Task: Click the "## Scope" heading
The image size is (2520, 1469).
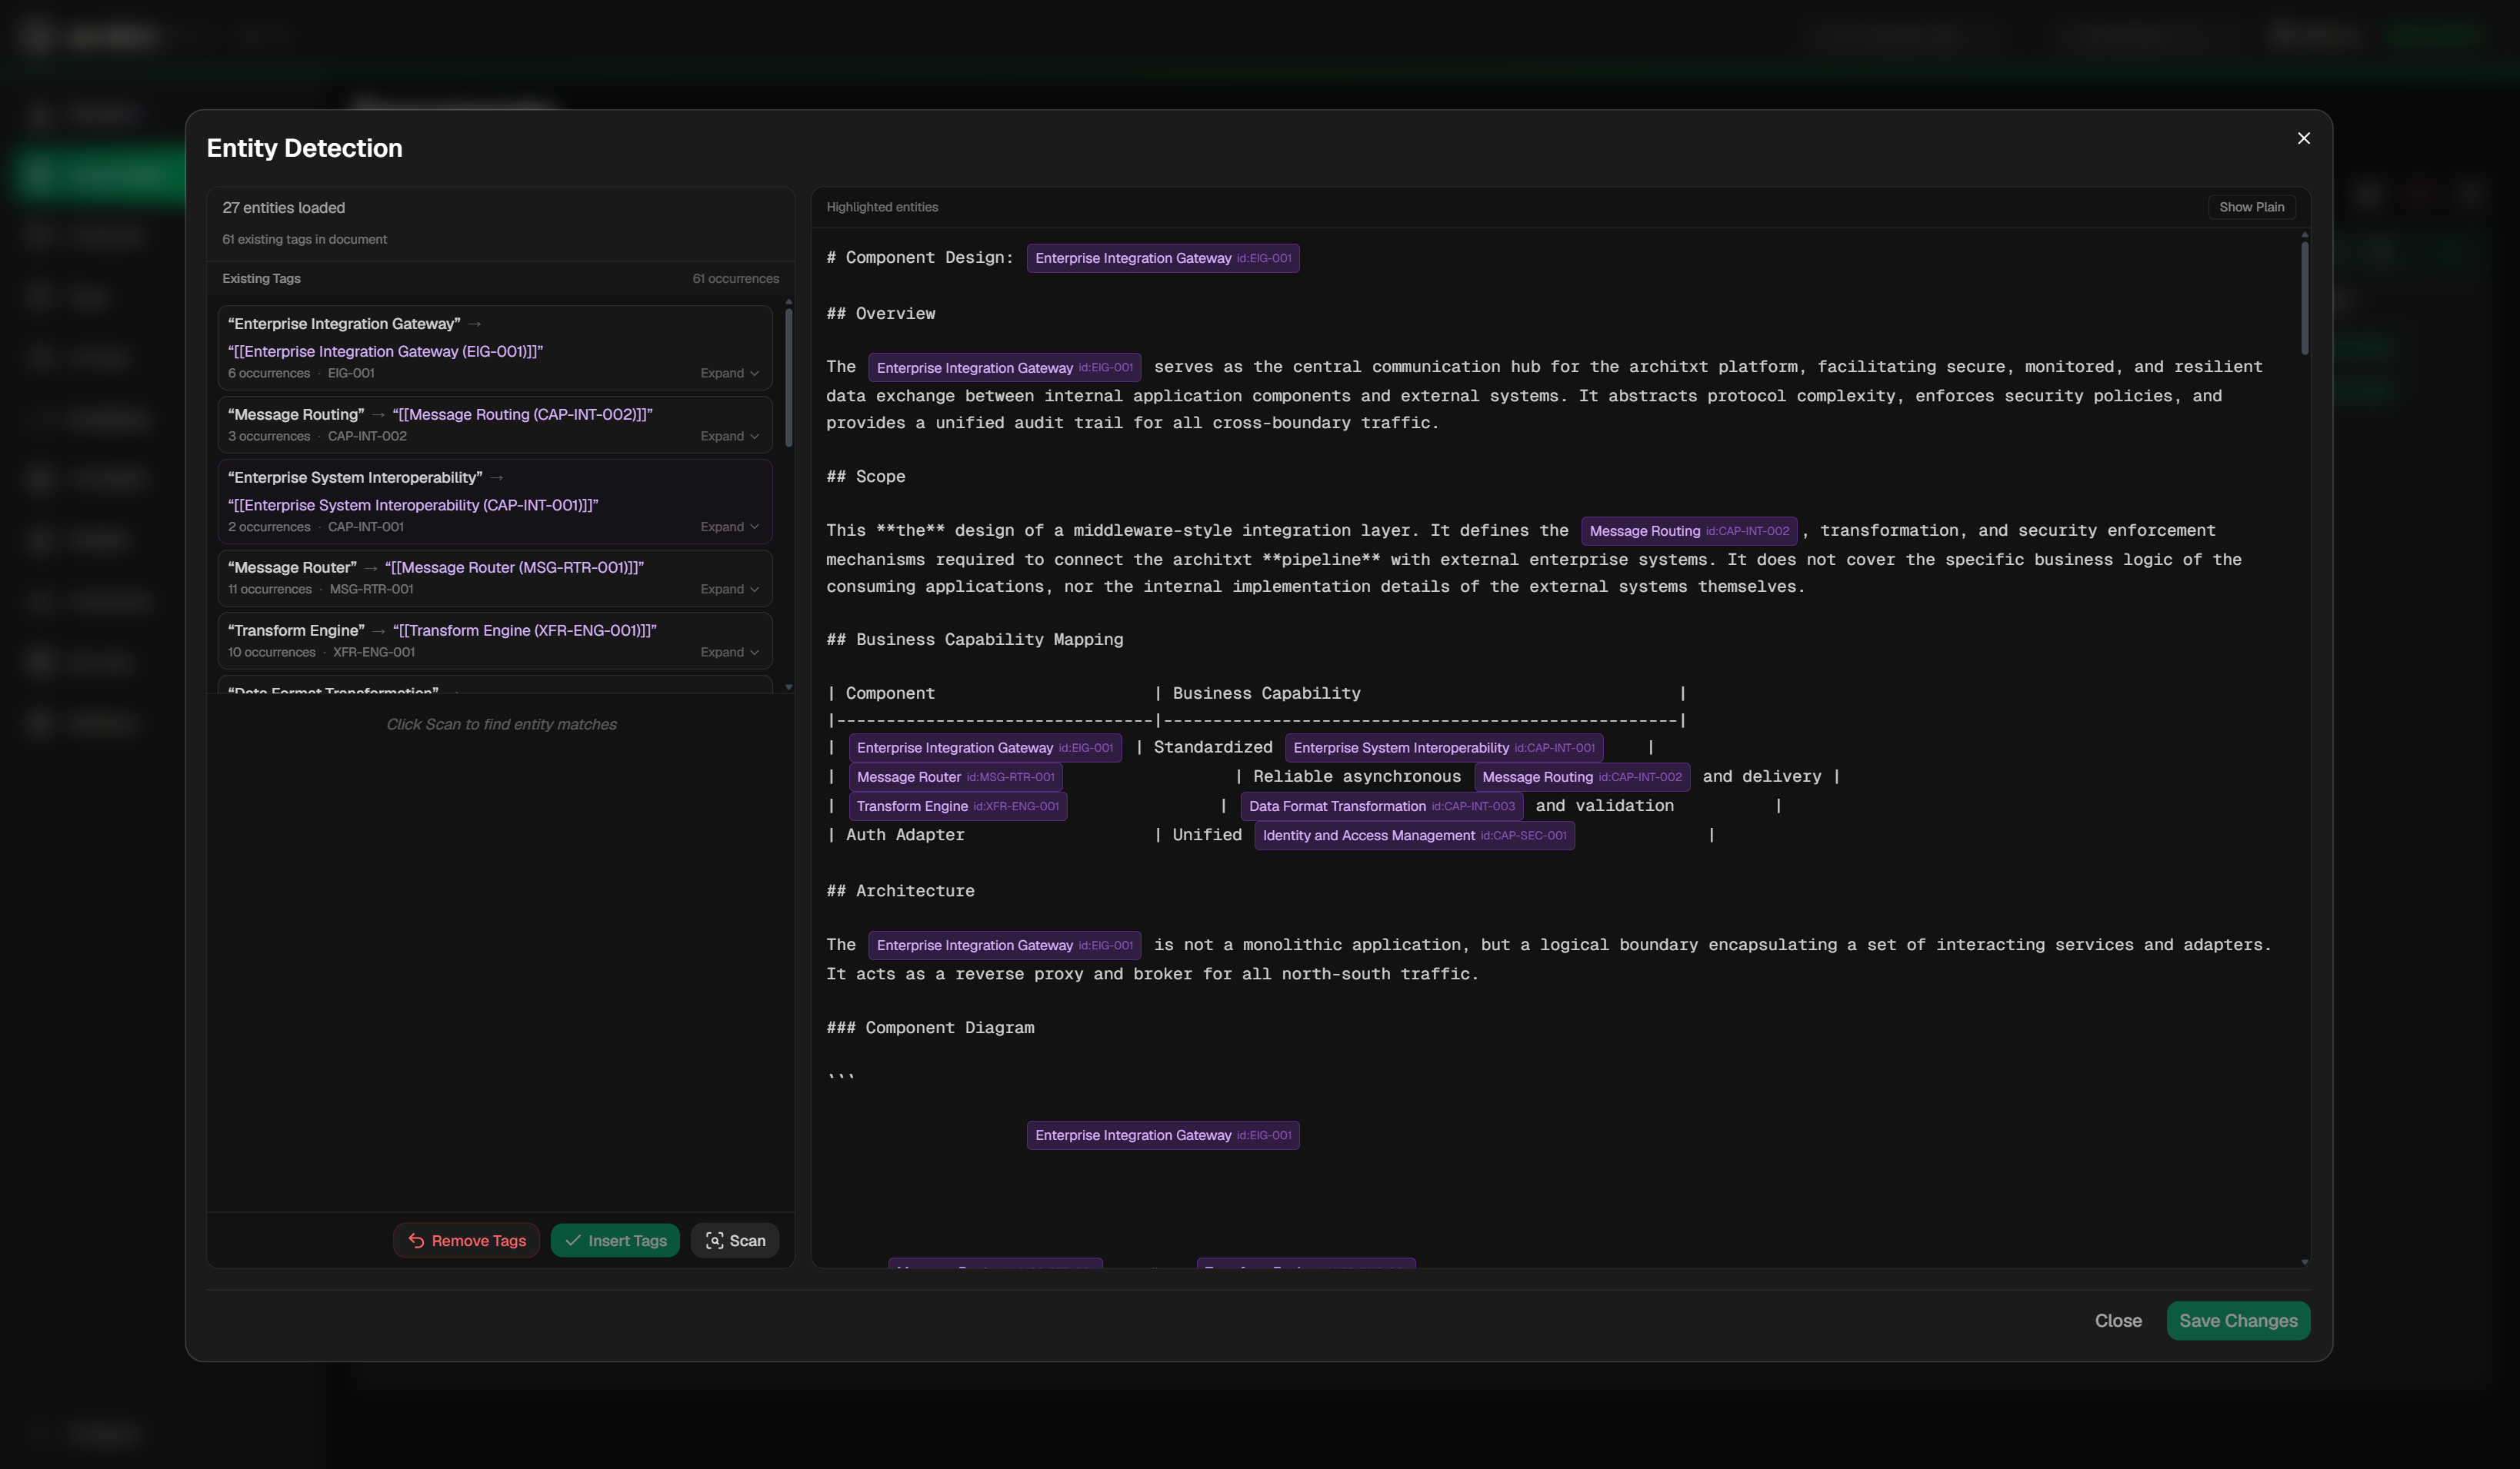Action: (x=865, y=477)
